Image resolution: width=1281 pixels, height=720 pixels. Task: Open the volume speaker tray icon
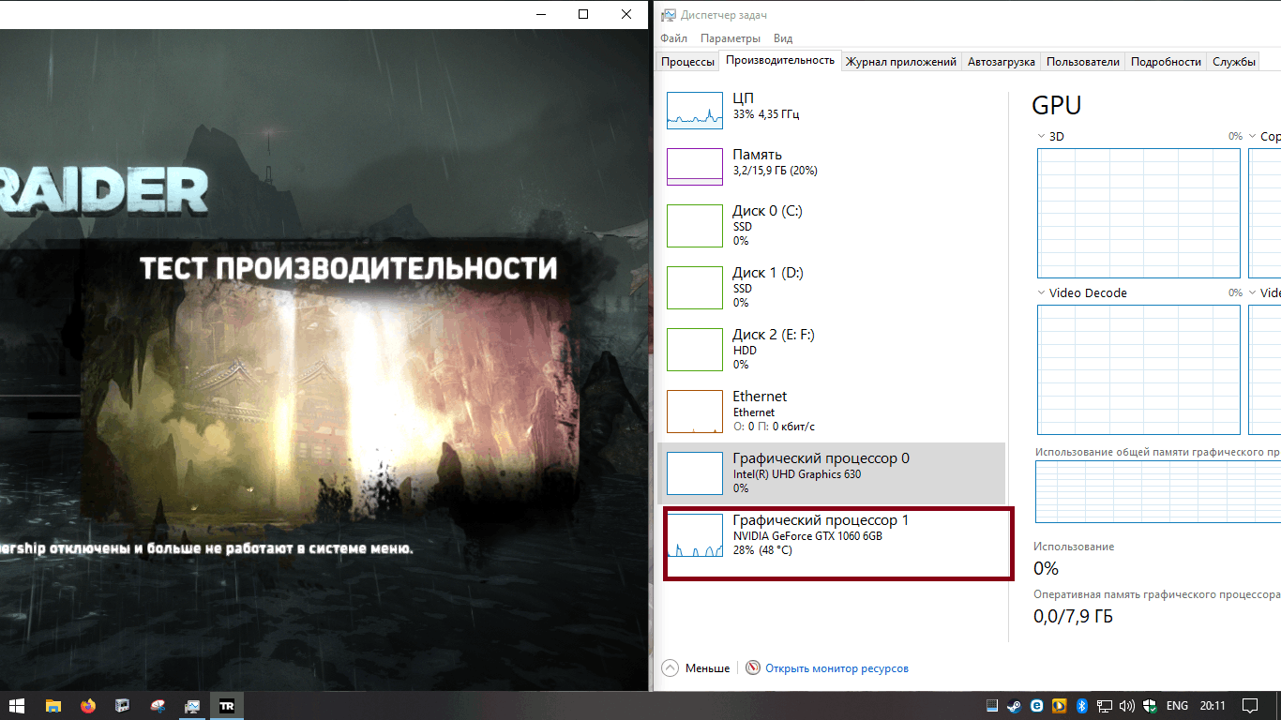[1127, 705]
